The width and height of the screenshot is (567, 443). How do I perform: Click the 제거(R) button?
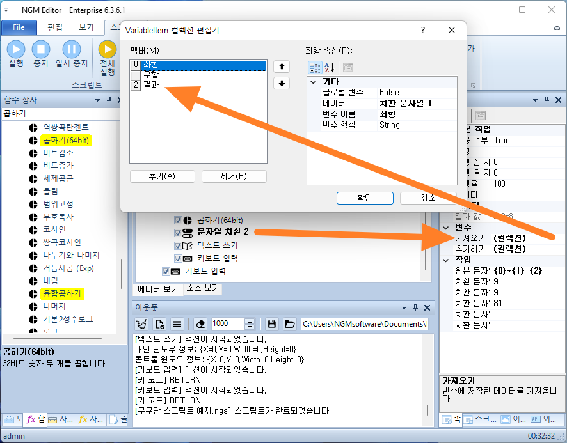tap(234, 176)
